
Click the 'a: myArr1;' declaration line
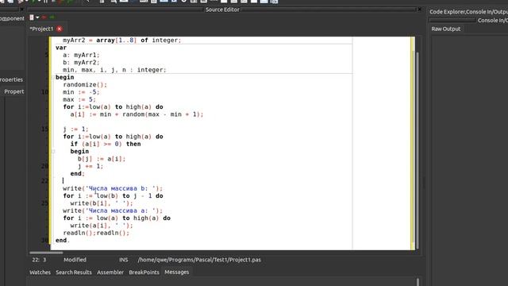pyautogui.click(x=81, y=55)
